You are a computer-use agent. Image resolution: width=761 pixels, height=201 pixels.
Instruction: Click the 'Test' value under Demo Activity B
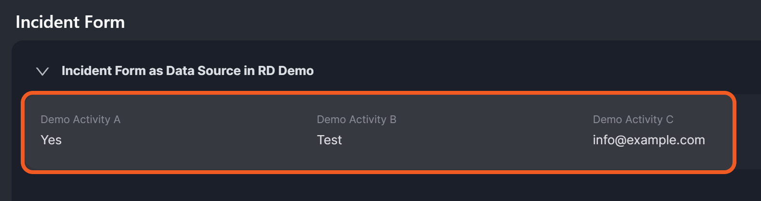(x=329, y=140)
